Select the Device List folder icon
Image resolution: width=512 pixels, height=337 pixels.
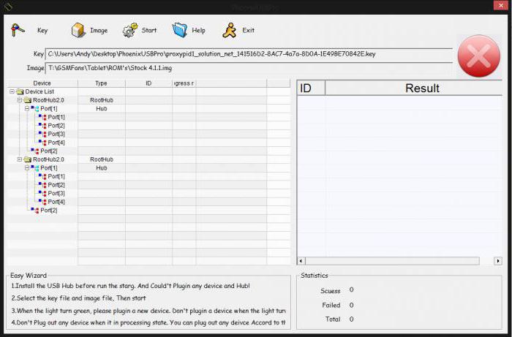(20, 92)
